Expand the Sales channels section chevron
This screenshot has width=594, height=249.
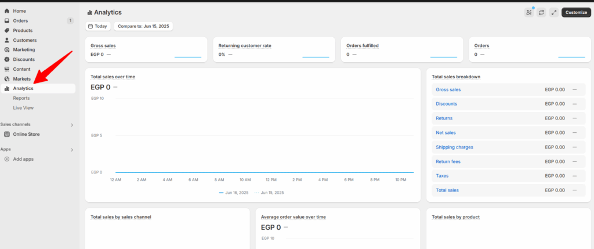[72, 125]
